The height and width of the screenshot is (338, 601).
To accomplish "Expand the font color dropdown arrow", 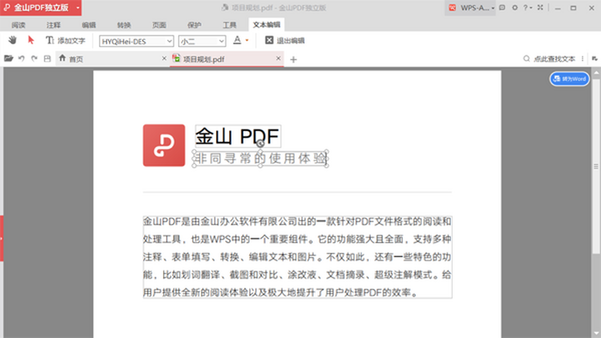I will coord(247,41).
